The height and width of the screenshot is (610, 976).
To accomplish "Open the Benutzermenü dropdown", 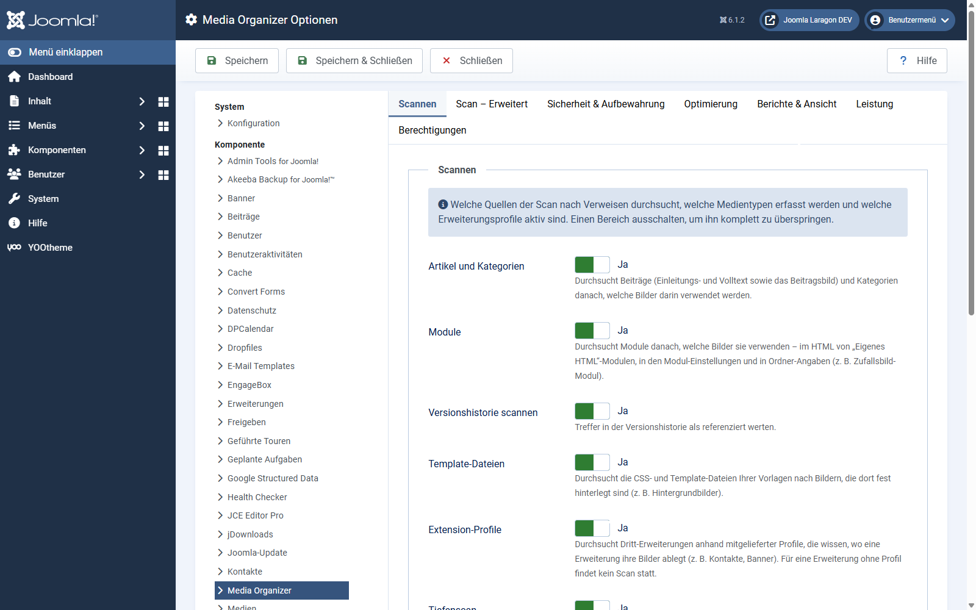I will 910,20.
